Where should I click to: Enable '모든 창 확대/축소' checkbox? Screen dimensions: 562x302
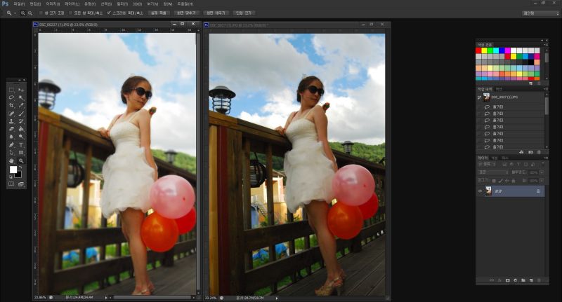pyautogui.click(x=70, y=13)
